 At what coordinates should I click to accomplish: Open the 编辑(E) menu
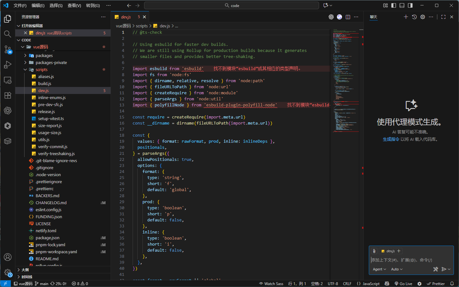tap(38, 5)
